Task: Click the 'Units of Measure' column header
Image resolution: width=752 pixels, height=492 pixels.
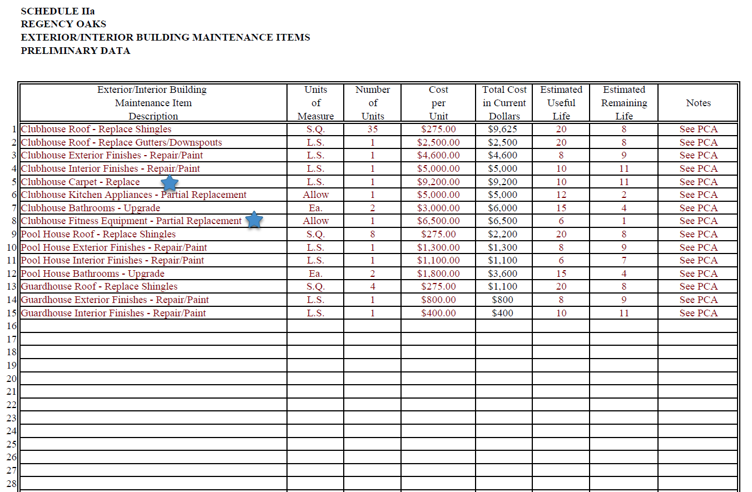Action: [x=316, y=103]
